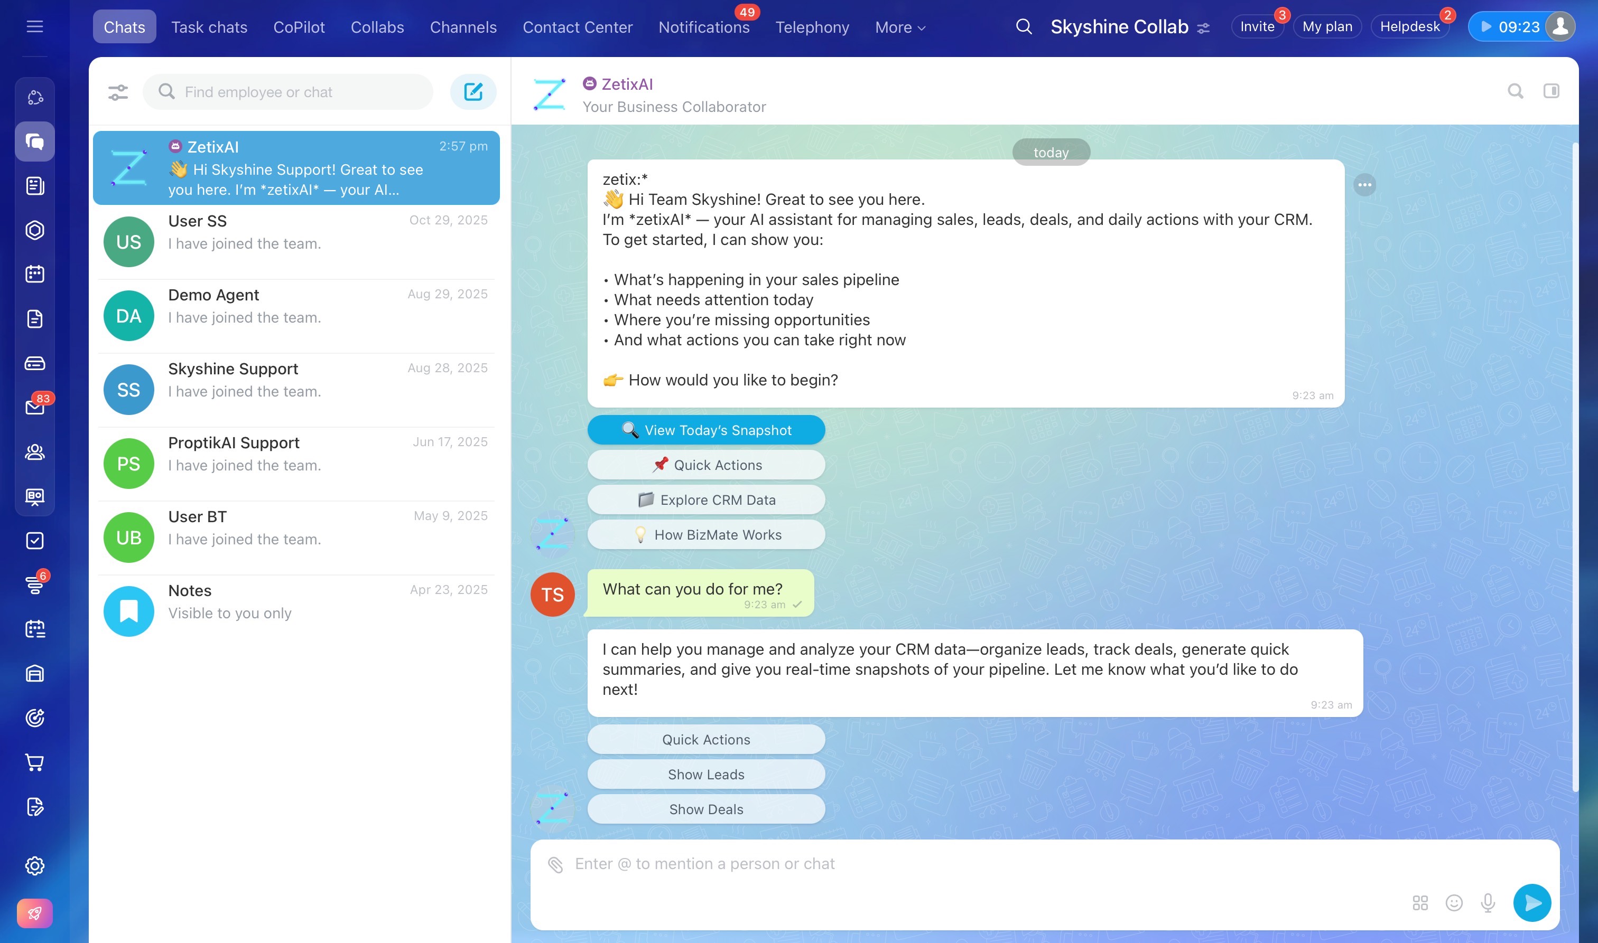Viewport: 1598px width, 943px height.
Task: Open the webmail icon with 83 badge
Action: [35, 407]
